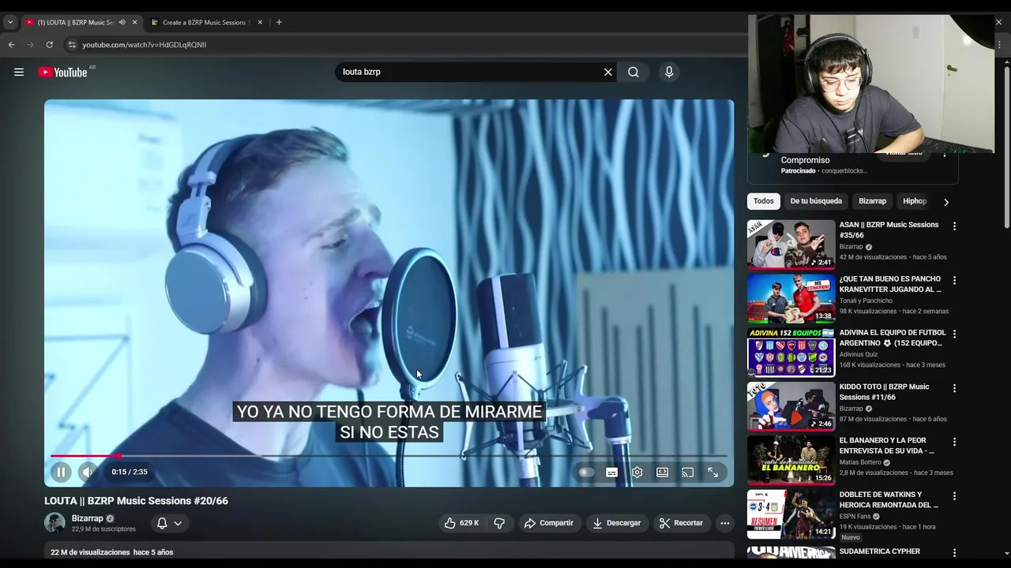Viewport: 1011px width, 568px height.
Task: Open the Bizarrap channel avatar
Action: (54, 523)
